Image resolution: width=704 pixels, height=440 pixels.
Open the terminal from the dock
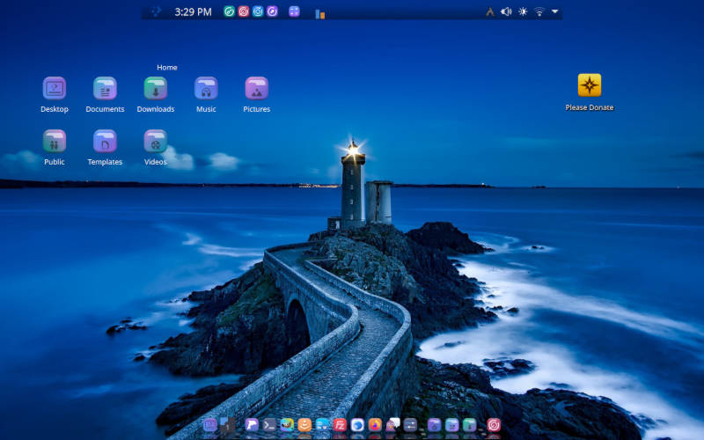pyautogui.click(x=269, y=424)
